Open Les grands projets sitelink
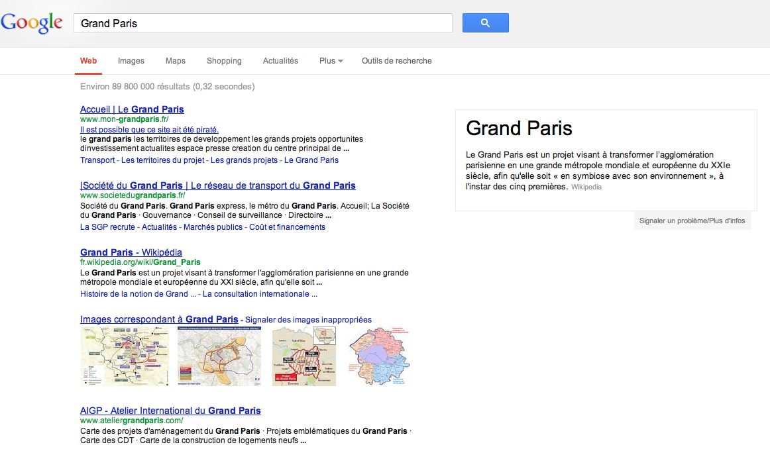Screen dimensions: 770x453 coord(244,160)
